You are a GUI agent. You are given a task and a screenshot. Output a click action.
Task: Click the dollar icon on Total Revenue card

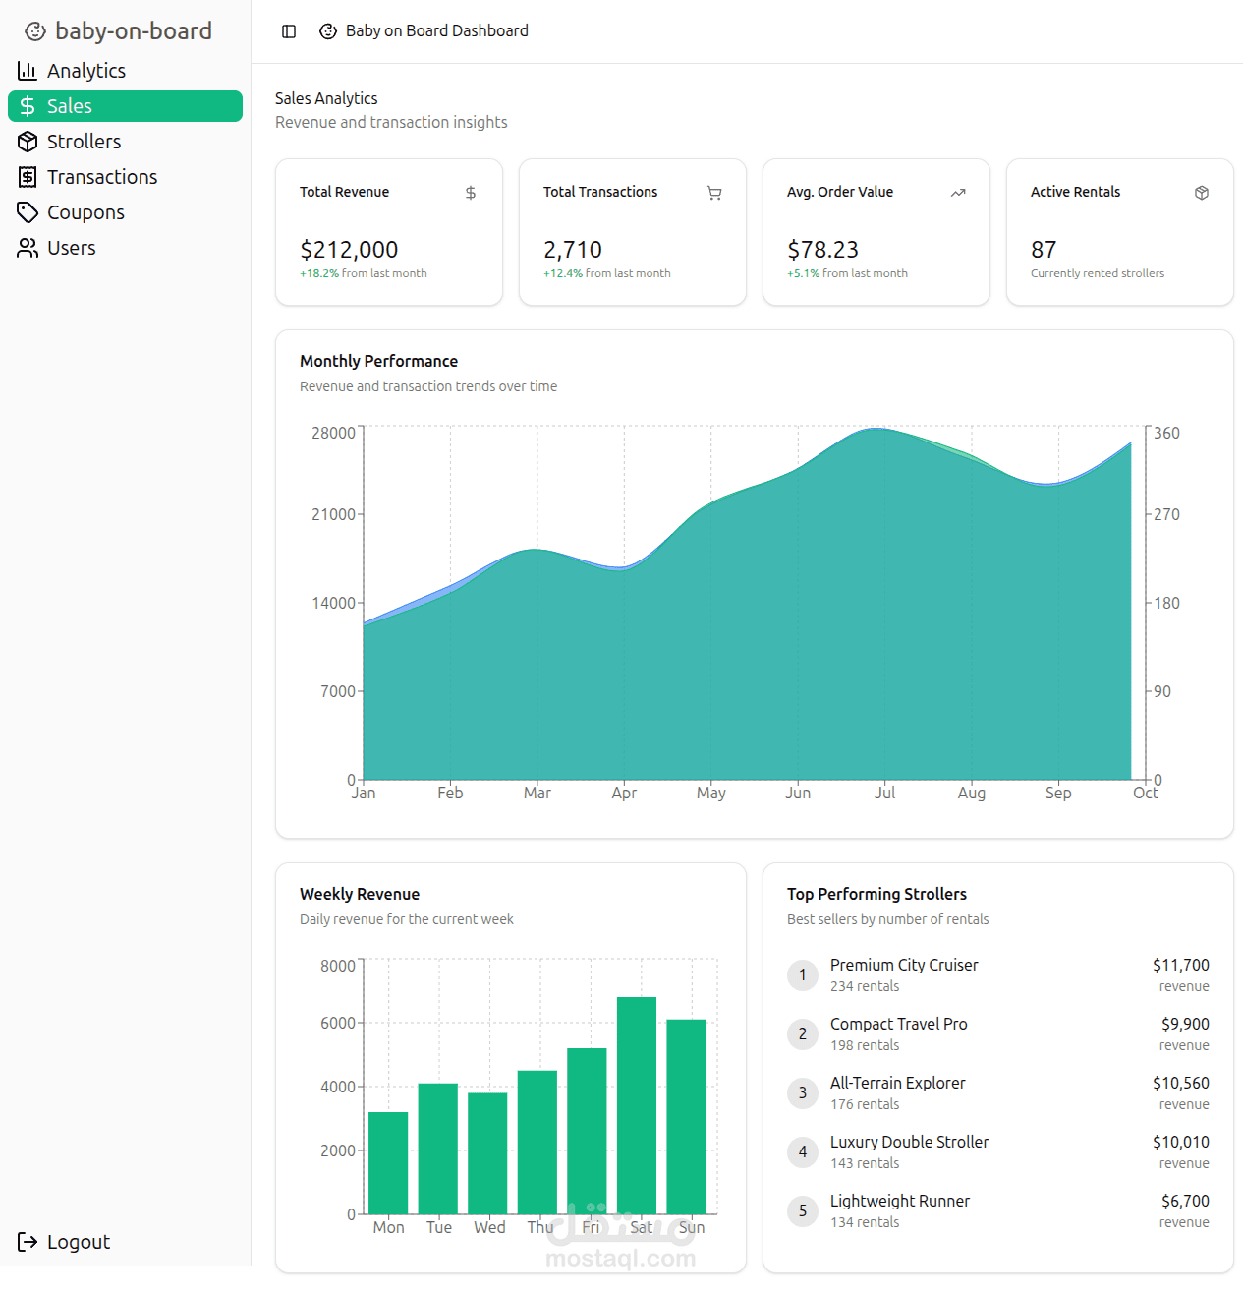[x=471, y=193]
